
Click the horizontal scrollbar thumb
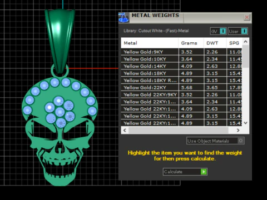(178, 131)
